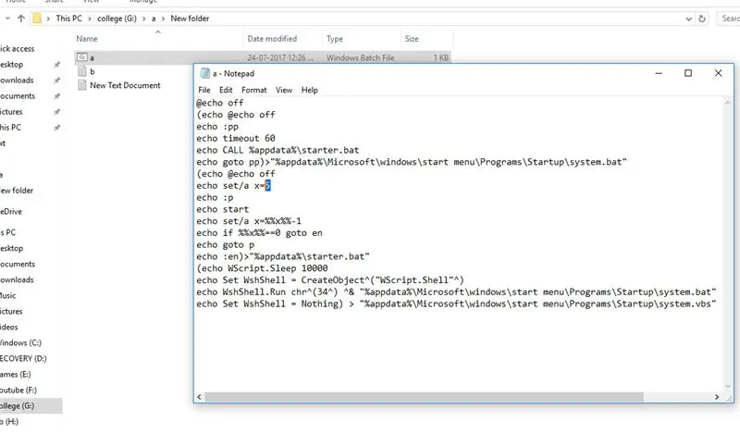Click the Notepad vertical scroll up arrow
The height and width of the screenshot is (434, 740).
tap(728, 103)
